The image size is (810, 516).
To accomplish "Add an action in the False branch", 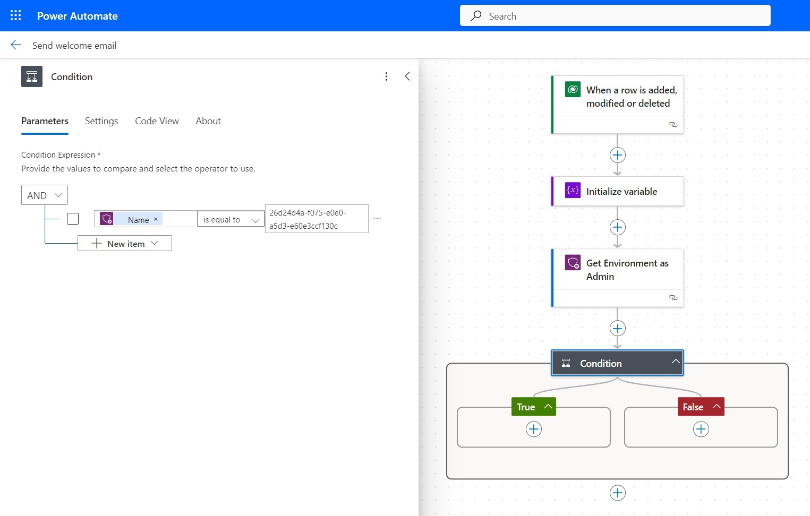I will [x=701, y=429].
